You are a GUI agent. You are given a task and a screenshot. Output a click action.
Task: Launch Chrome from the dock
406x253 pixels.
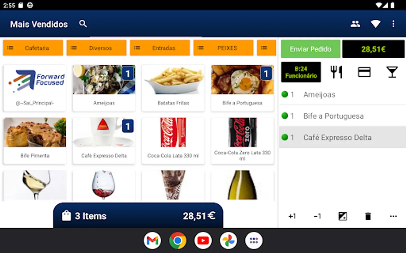click(178, 241)
